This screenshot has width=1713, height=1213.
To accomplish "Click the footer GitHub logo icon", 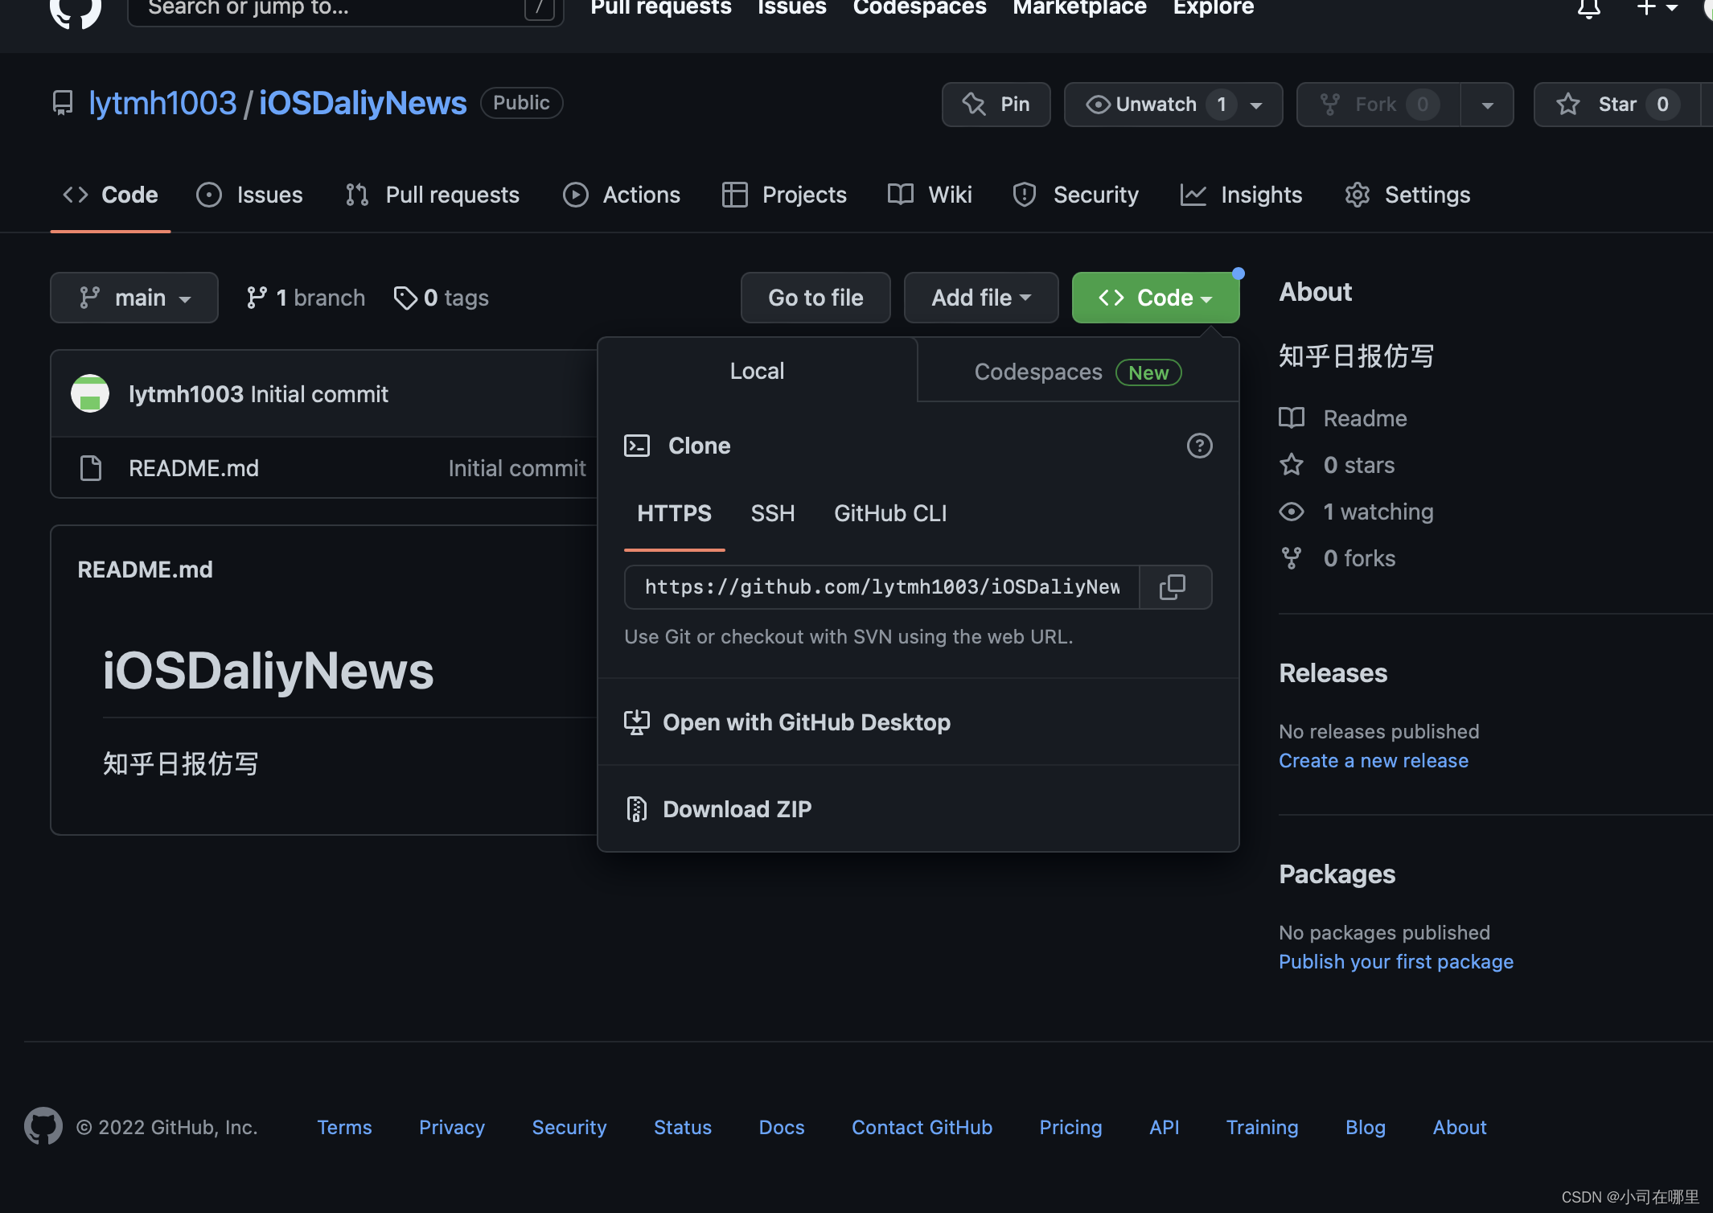I will pos(43,1126).
